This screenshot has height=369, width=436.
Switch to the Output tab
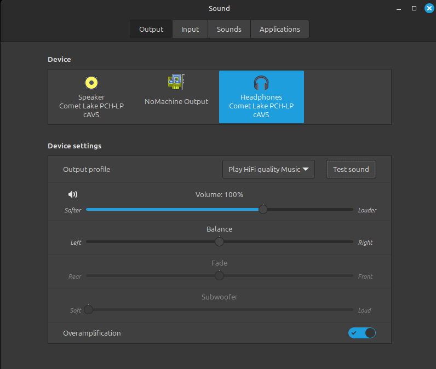pos(151,29)
